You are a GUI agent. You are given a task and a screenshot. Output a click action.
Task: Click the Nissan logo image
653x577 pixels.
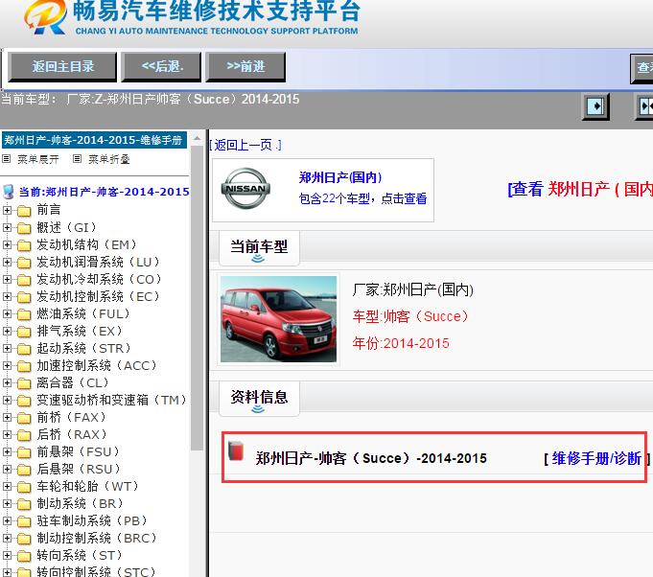[x=245, y=188]
